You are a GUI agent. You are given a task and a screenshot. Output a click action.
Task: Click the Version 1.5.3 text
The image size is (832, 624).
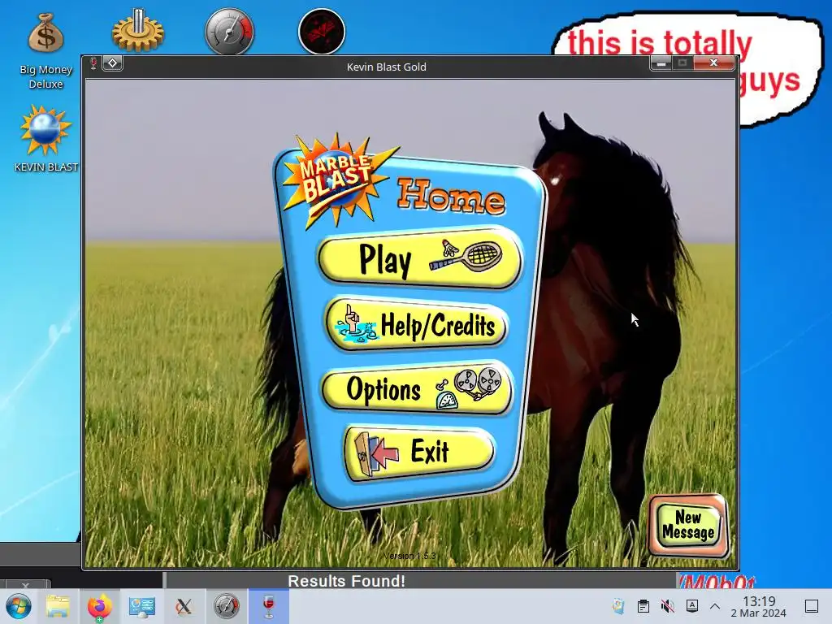pyautogui.click(x=409, y=556)
